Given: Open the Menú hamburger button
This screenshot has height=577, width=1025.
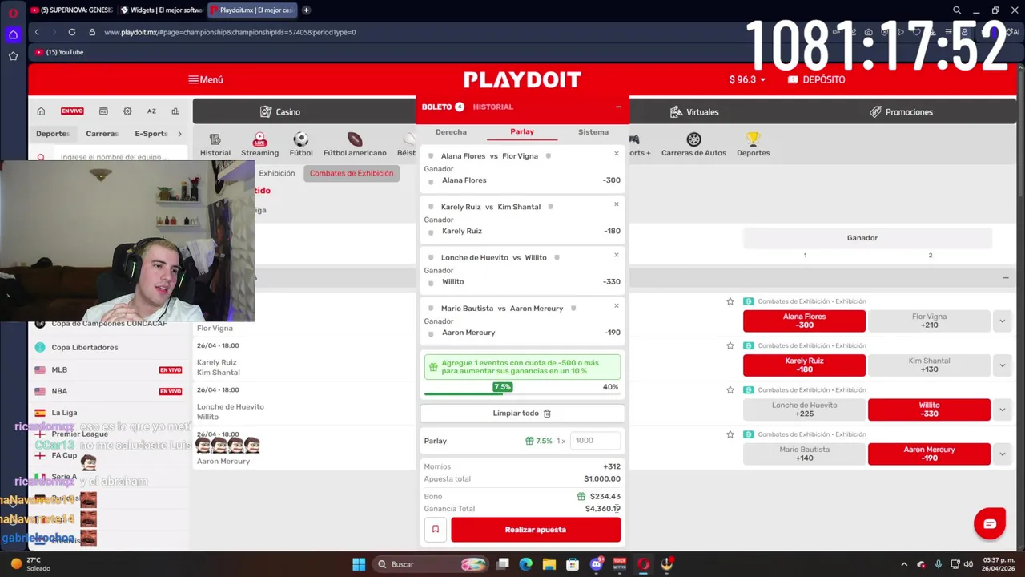Looking at the screenshot, I should pos(205,79).
